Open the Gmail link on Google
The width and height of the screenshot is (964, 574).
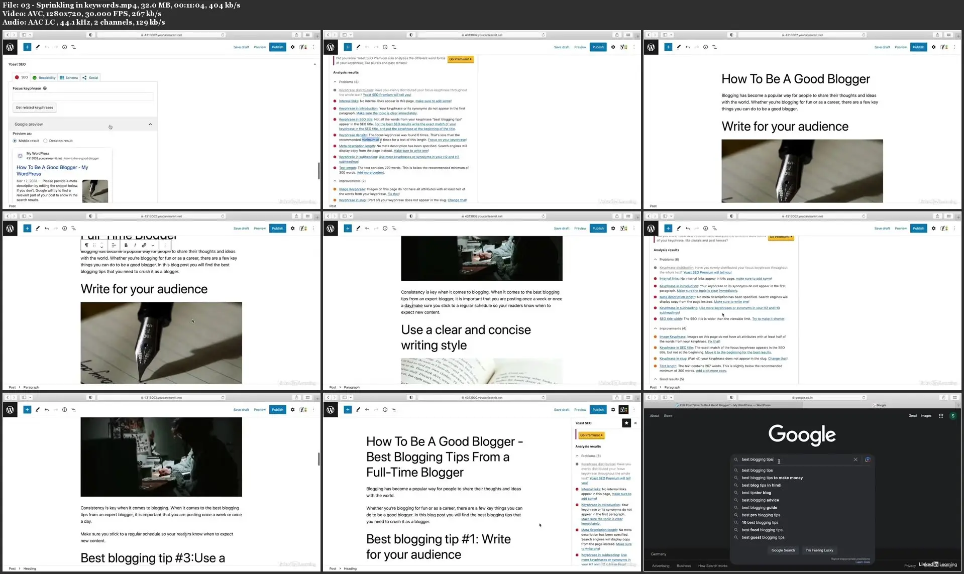[913, 416]
